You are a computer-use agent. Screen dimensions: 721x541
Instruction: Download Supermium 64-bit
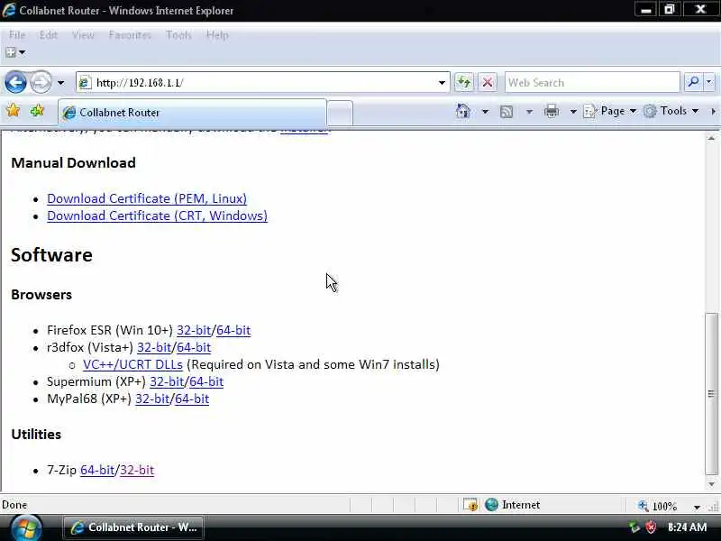pyautogui.click(x=206, y=381)
